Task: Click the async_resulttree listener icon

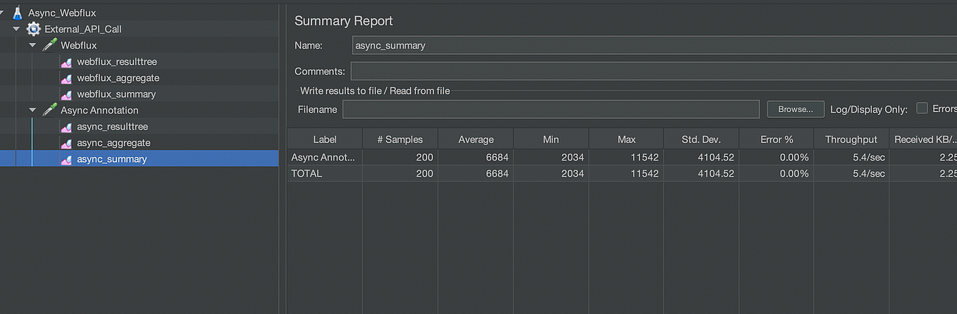Action: (x=66, y=127)
